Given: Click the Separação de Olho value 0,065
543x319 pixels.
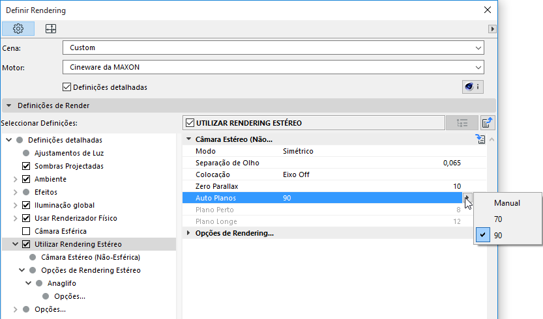Looking at the screenshot, I should (452, 163).
